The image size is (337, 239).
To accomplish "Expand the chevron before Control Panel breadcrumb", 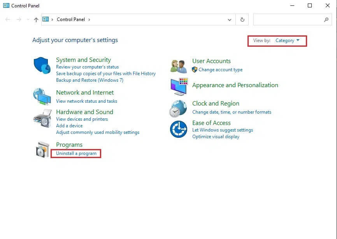I will (52, 19).
